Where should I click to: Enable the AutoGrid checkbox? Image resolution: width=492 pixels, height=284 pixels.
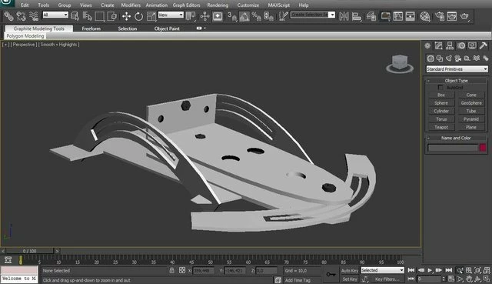tap(440, 87)
